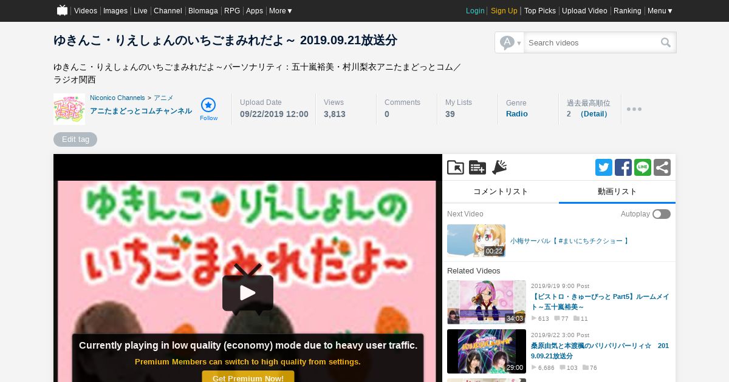
Task: Click the Sign Up link
Action: tap(504, 11)
